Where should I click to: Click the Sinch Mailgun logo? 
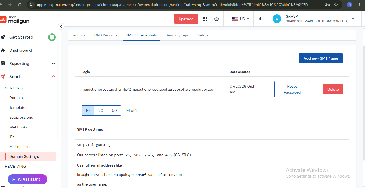click(15, 19)
